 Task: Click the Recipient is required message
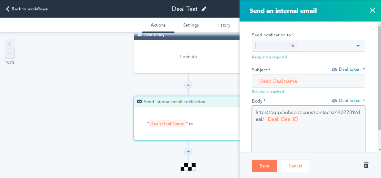click(269, 57)
